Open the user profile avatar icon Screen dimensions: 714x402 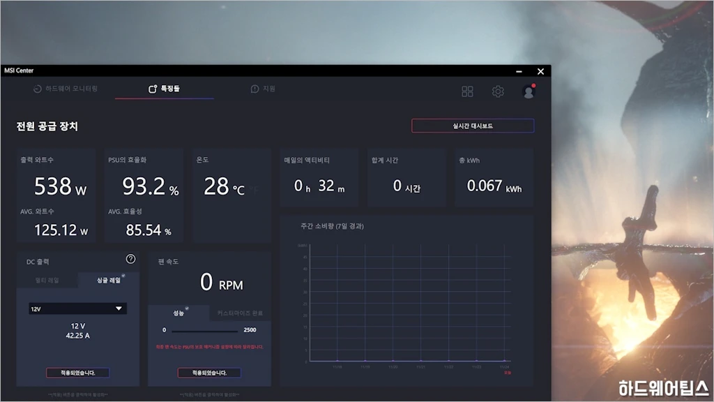click(x=529, y=91)
